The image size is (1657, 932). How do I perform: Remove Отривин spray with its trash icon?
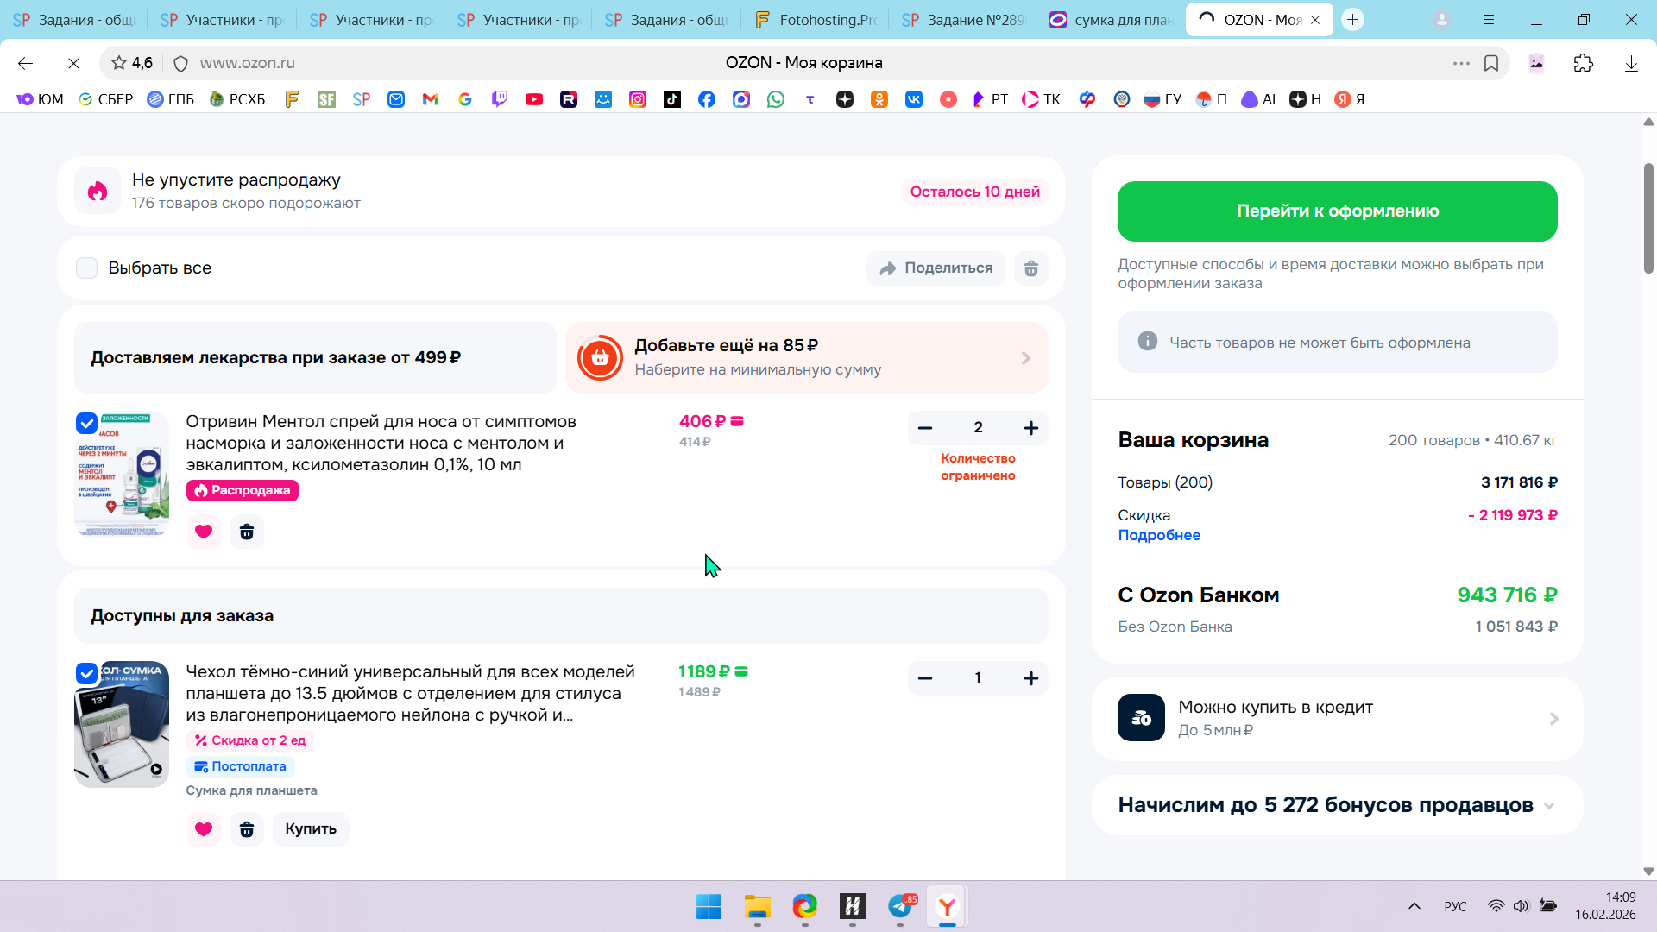pyautogui.click(x=247, y=532)
